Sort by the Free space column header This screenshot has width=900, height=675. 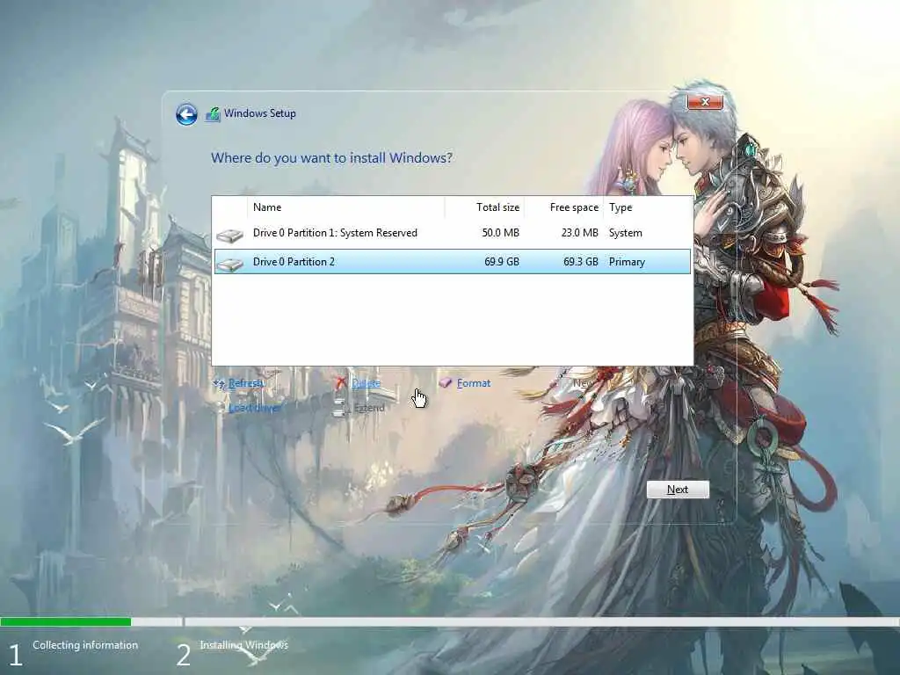(x=563, y=207)
